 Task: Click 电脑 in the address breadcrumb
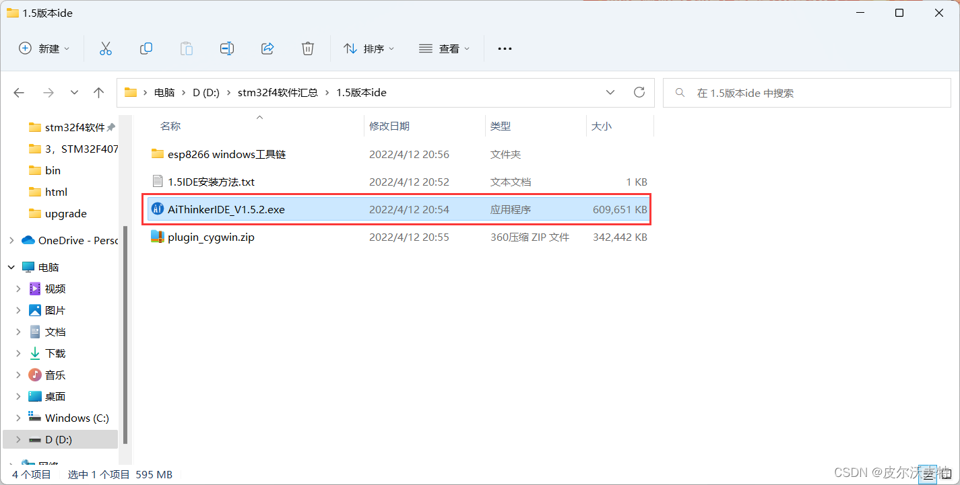164,93
